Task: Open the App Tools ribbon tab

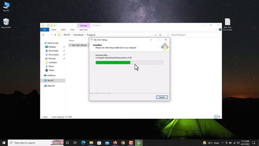Action: click(84, 30)
